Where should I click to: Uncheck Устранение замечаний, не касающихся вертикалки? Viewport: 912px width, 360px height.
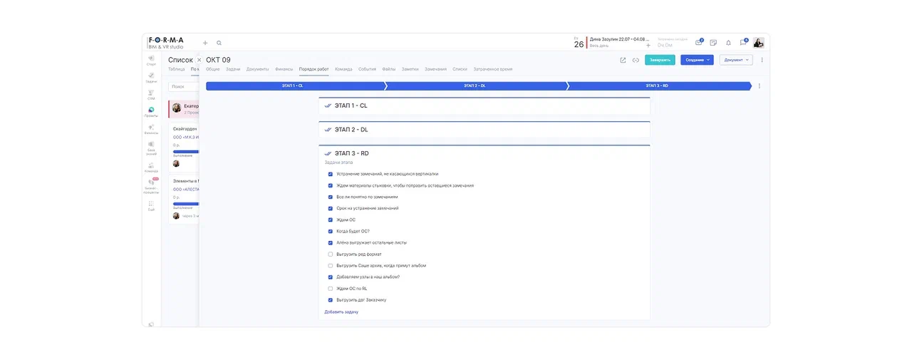331,174
